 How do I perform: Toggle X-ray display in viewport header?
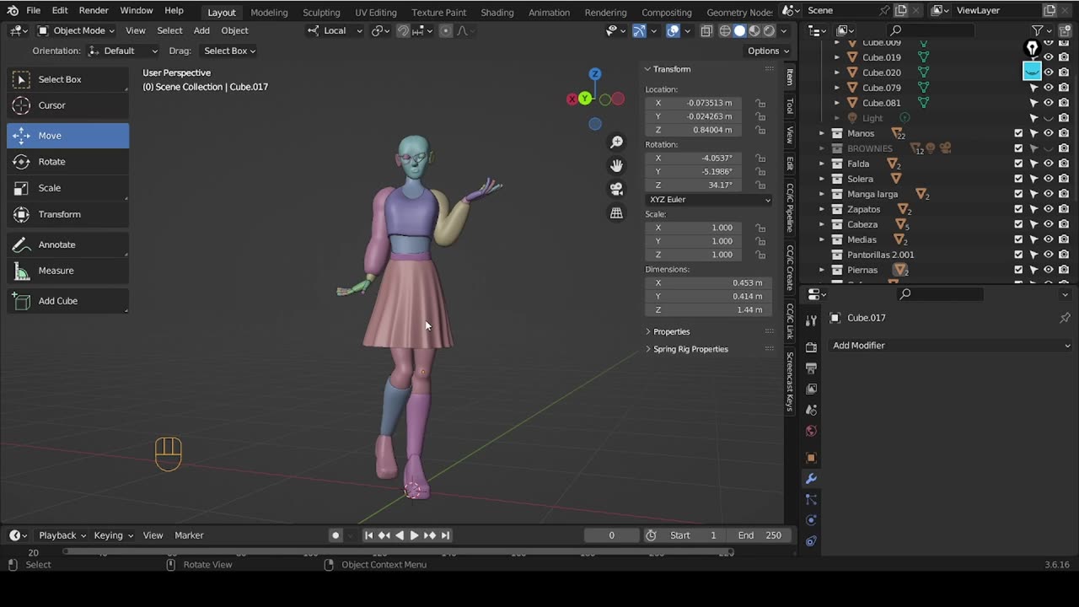(706, 30)
